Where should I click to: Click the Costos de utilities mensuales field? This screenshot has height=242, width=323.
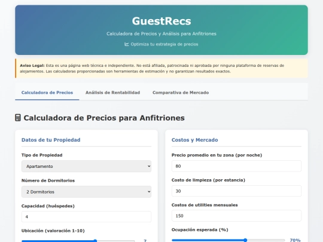click(x=236, y=216)
